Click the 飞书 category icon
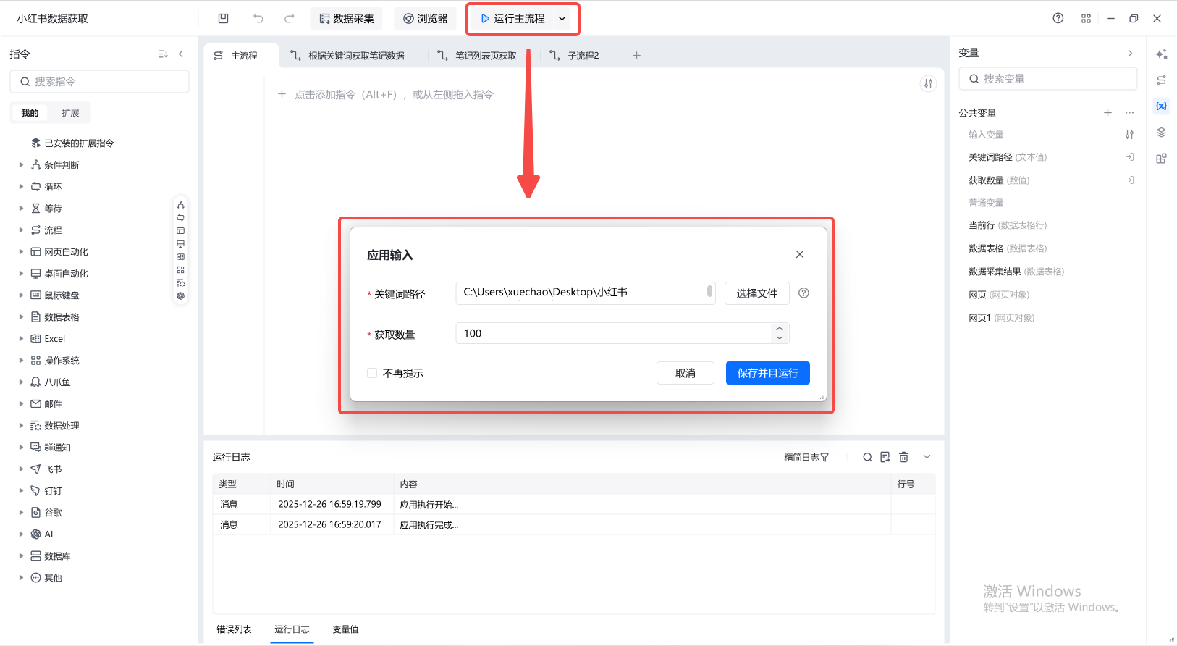This screenshot has width=1177, height=646. pyautogui.click(x=35, y=469)
